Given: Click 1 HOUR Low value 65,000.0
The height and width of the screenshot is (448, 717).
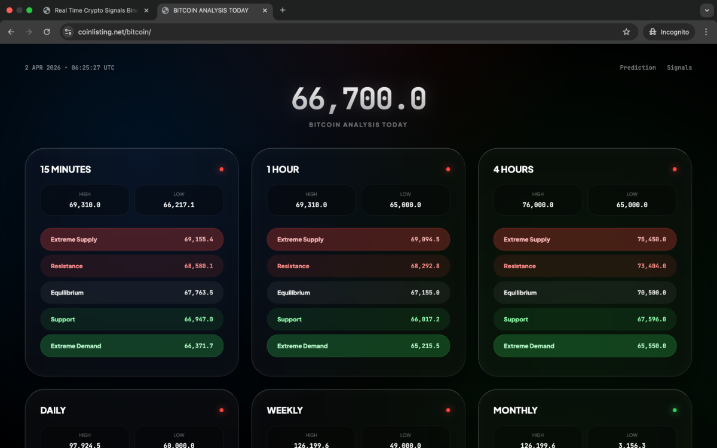Looking at the screenshot, I should click(405, 205).
